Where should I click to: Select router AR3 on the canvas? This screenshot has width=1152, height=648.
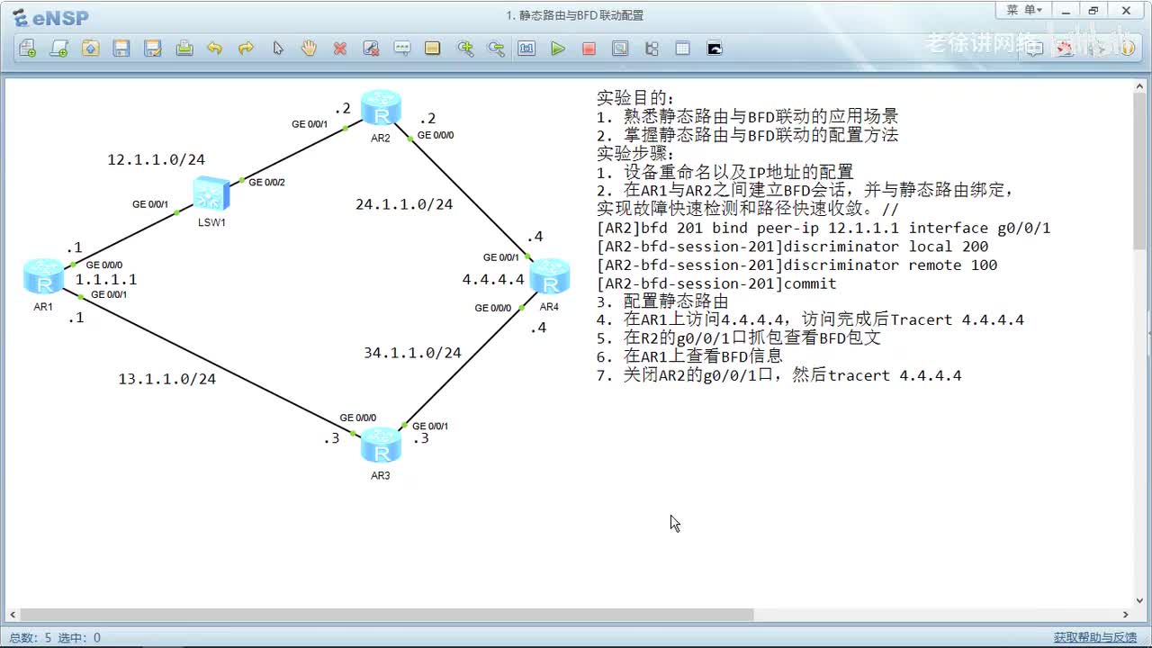pos(381,445)
